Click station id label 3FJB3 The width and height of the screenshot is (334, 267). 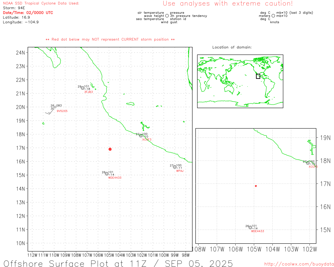tap(88, 92)
